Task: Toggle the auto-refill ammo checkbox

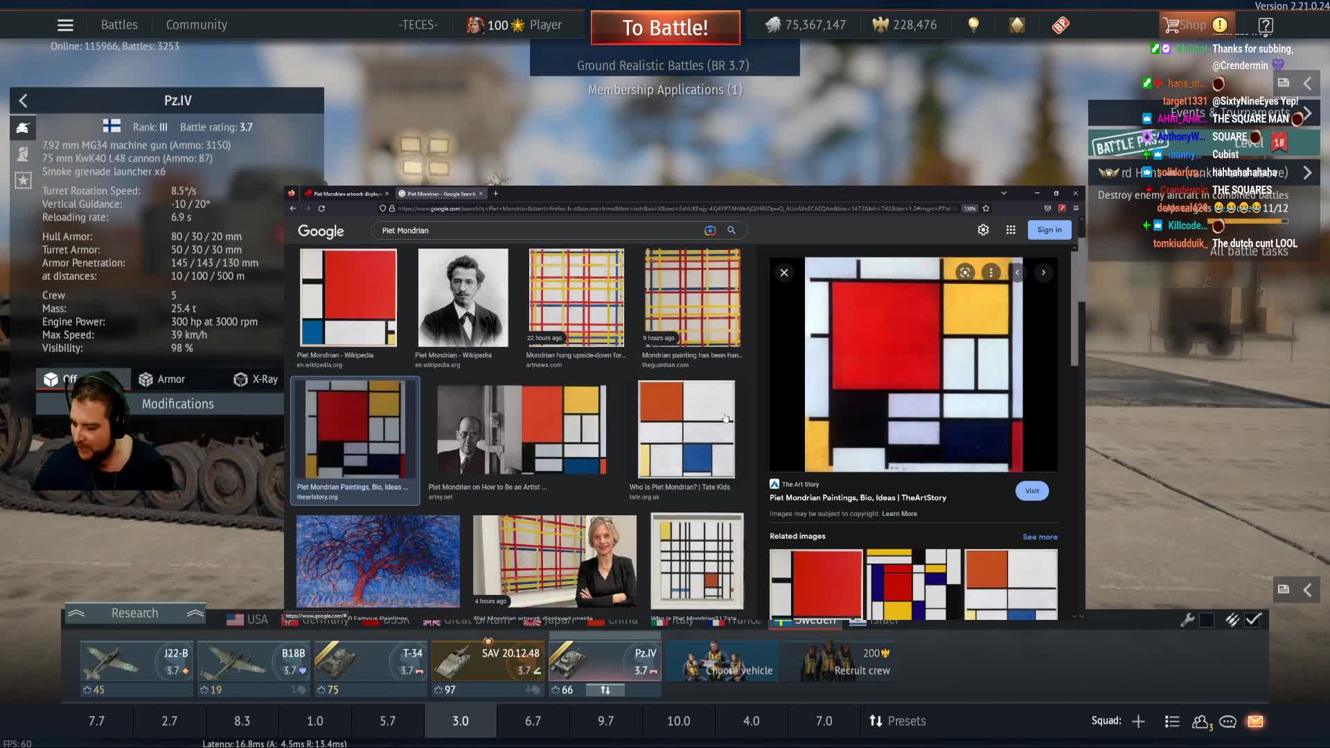Action: point(1254,620)
